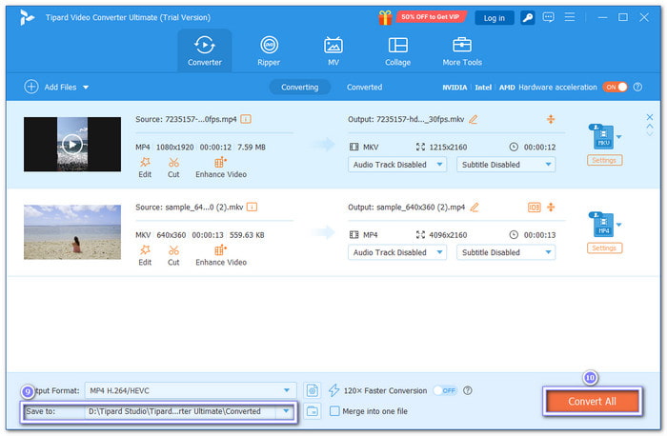Click Convert All button

(592, 401)
